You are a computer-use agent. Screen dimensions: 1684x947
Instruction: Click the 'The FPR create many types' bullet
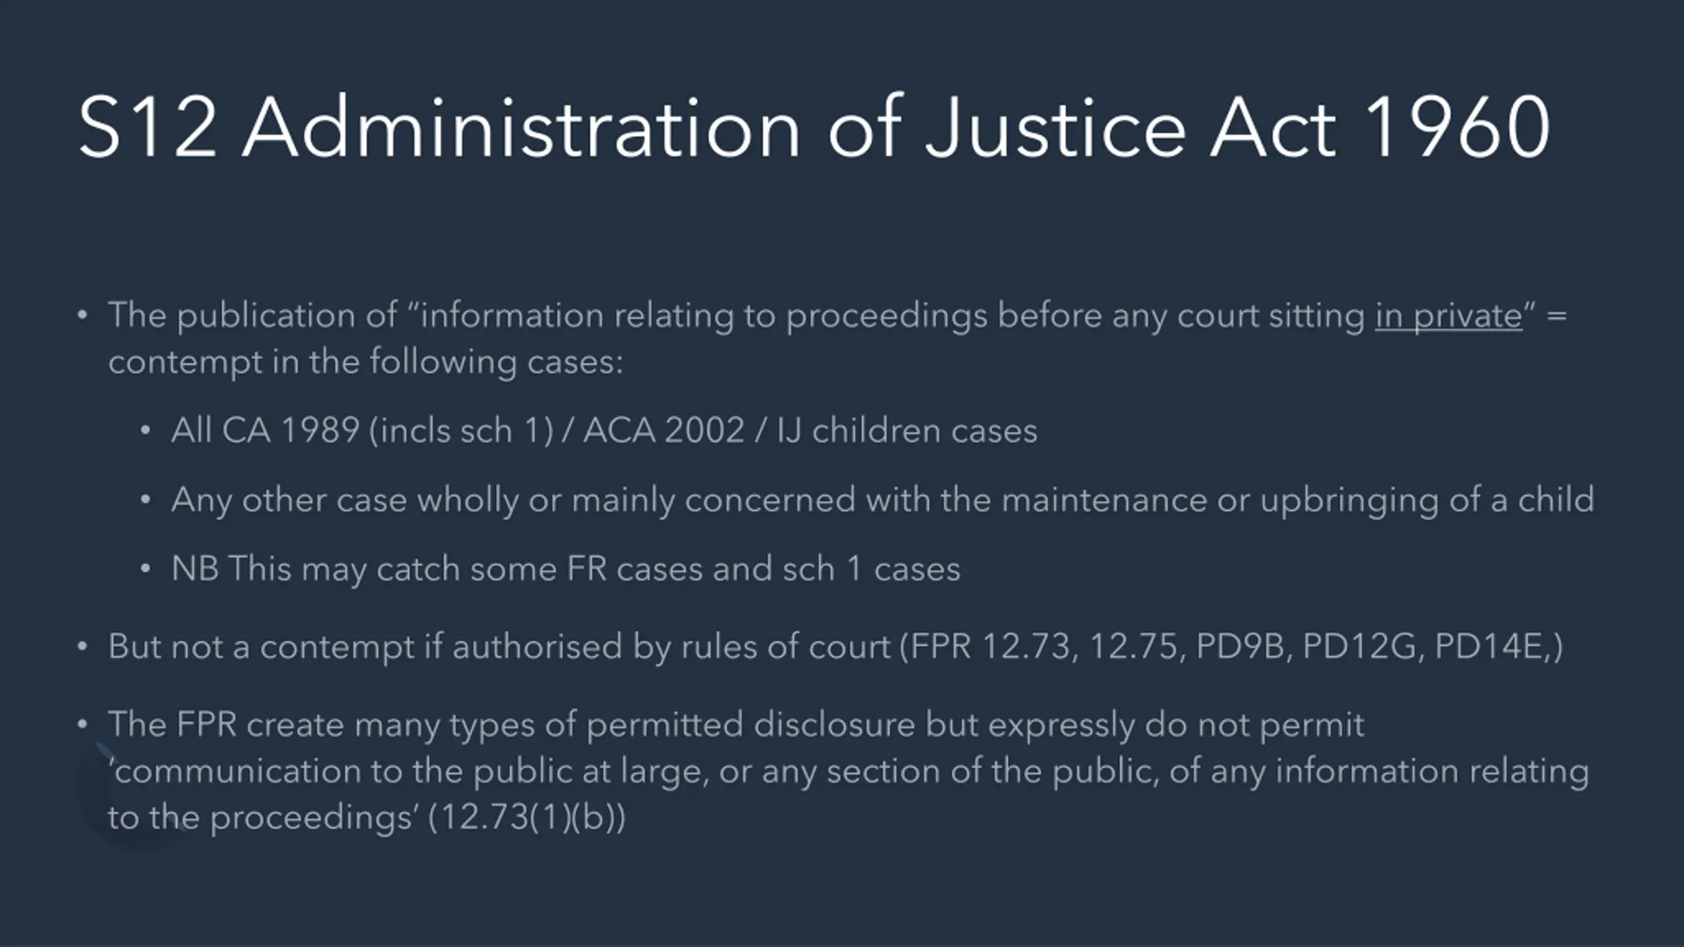click(849, 771)
